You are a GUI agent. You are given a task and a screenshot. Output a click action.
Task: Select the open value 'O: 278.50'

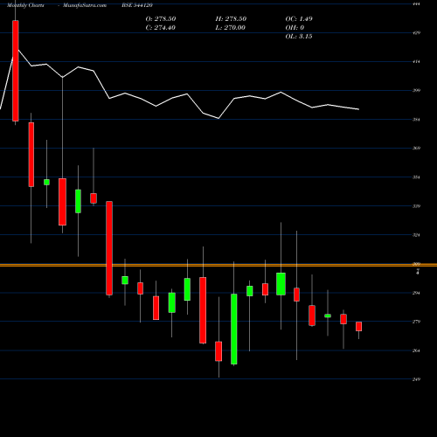(x=161, y=18)
